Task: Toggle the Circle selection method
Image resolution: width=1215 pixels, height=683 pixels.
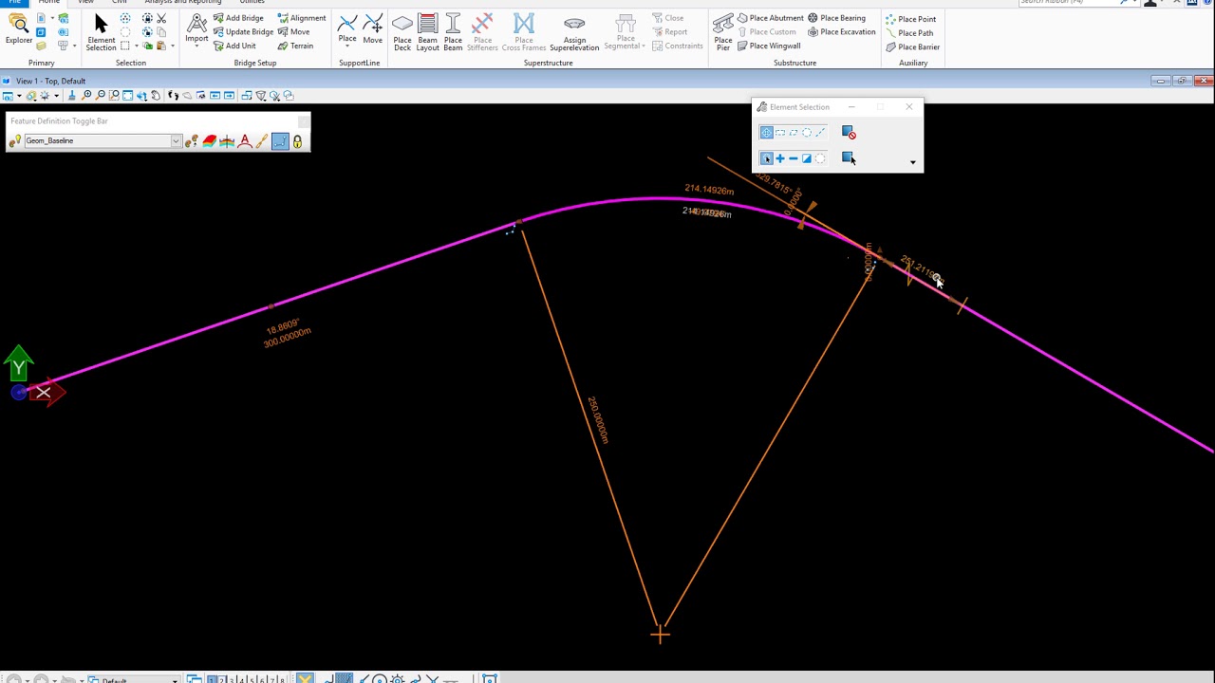Action: (806, 133)
